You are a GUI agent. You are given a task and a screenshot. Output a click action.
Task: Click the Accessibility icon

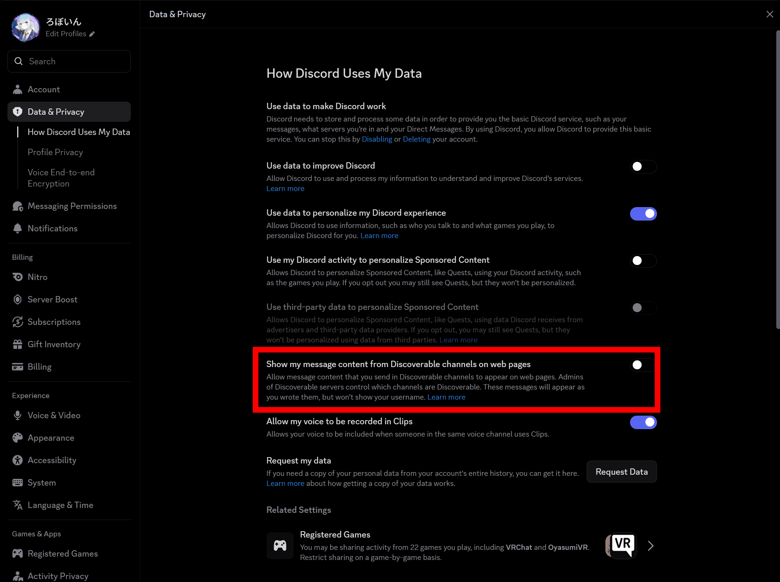click(x=17, y=460)
